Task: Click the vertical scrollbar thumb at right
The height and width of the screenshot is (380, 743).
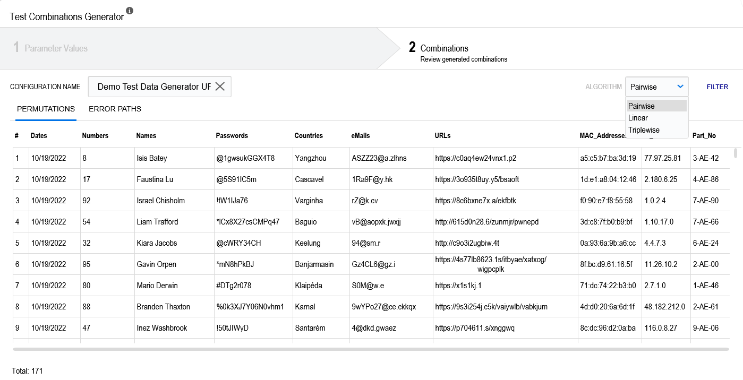Action: point(736,153)
